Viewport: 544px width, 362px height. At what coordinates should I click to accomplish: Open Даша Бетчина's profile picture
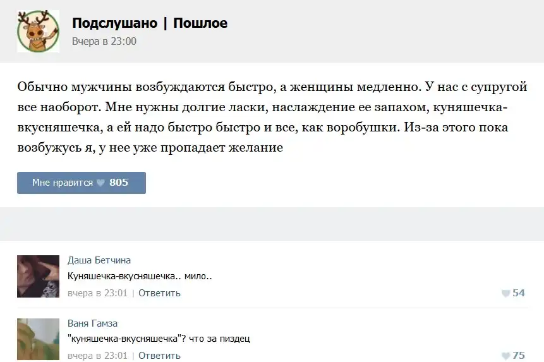coord(38,276)
